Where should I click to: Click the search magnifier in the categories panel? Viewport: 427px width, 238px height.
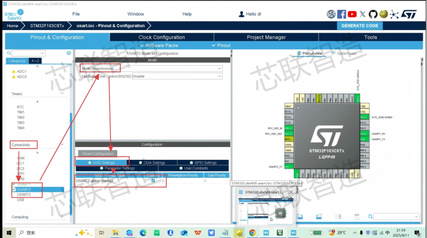9,53
